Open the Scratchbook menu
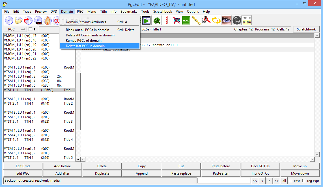Viewport: 323px width, 187px height. click(163, 12)
